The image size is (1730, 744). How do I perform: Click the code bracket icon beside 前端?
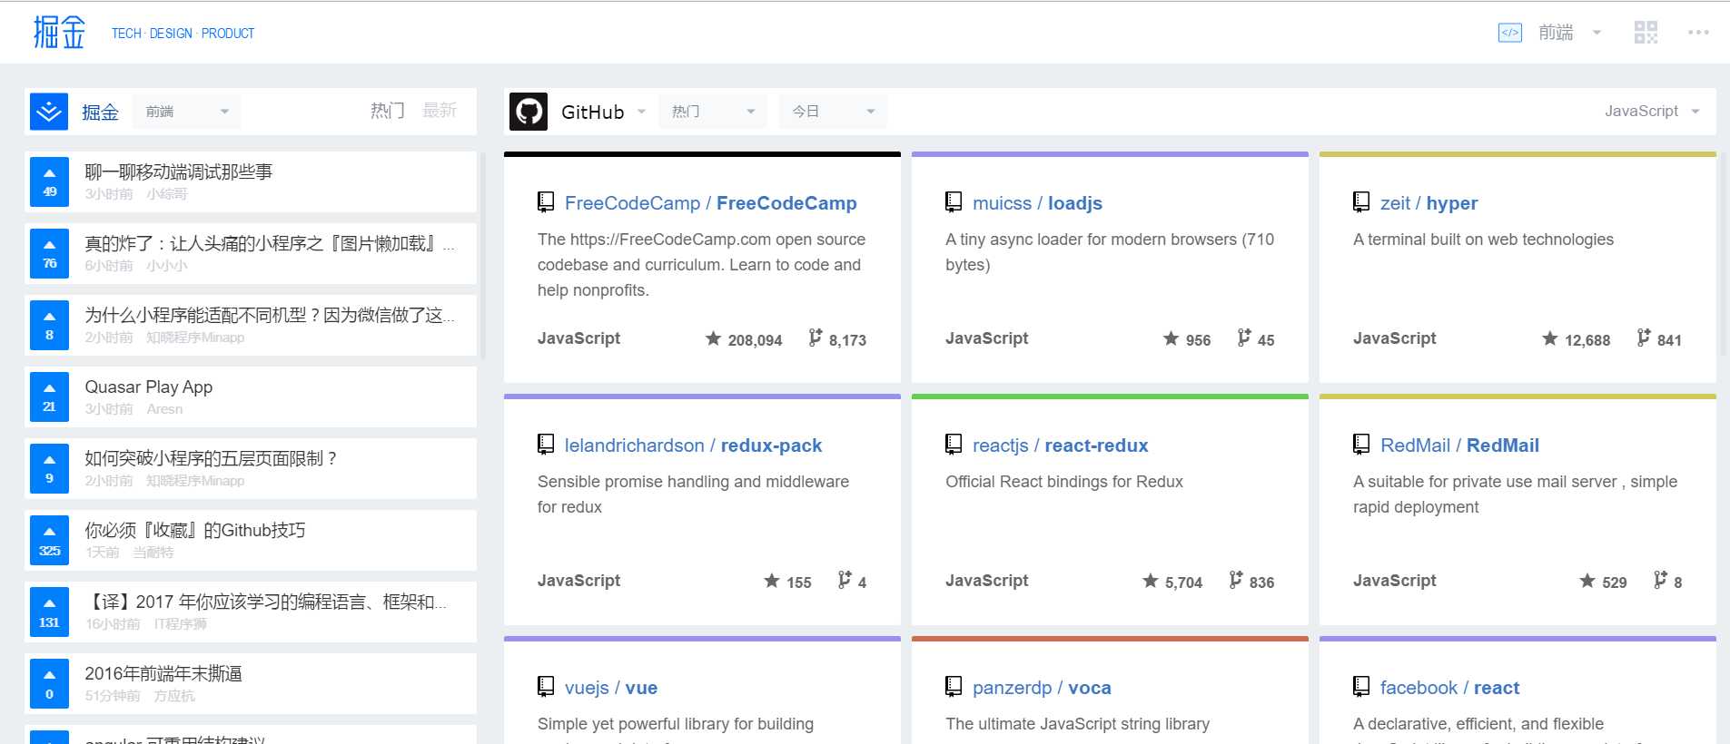click(1509, 33)
